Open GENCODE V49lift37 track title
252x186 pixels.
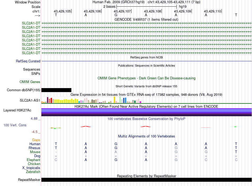(x=146, y=19)
